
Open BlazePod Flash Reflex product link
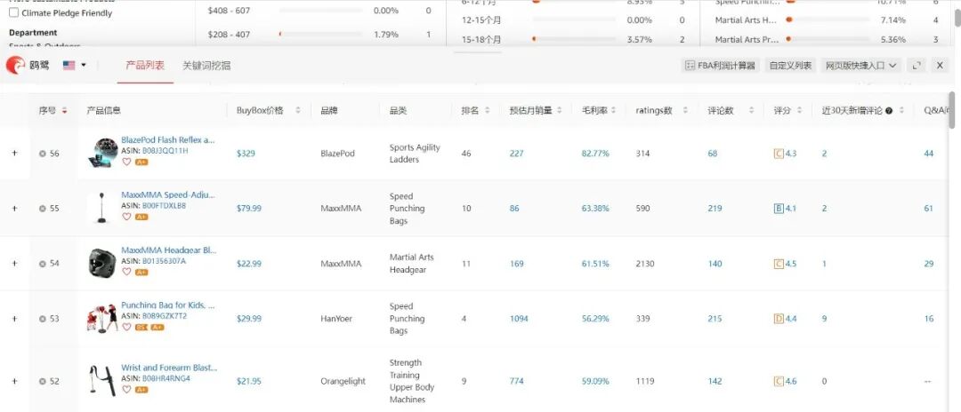click(168, 140)
